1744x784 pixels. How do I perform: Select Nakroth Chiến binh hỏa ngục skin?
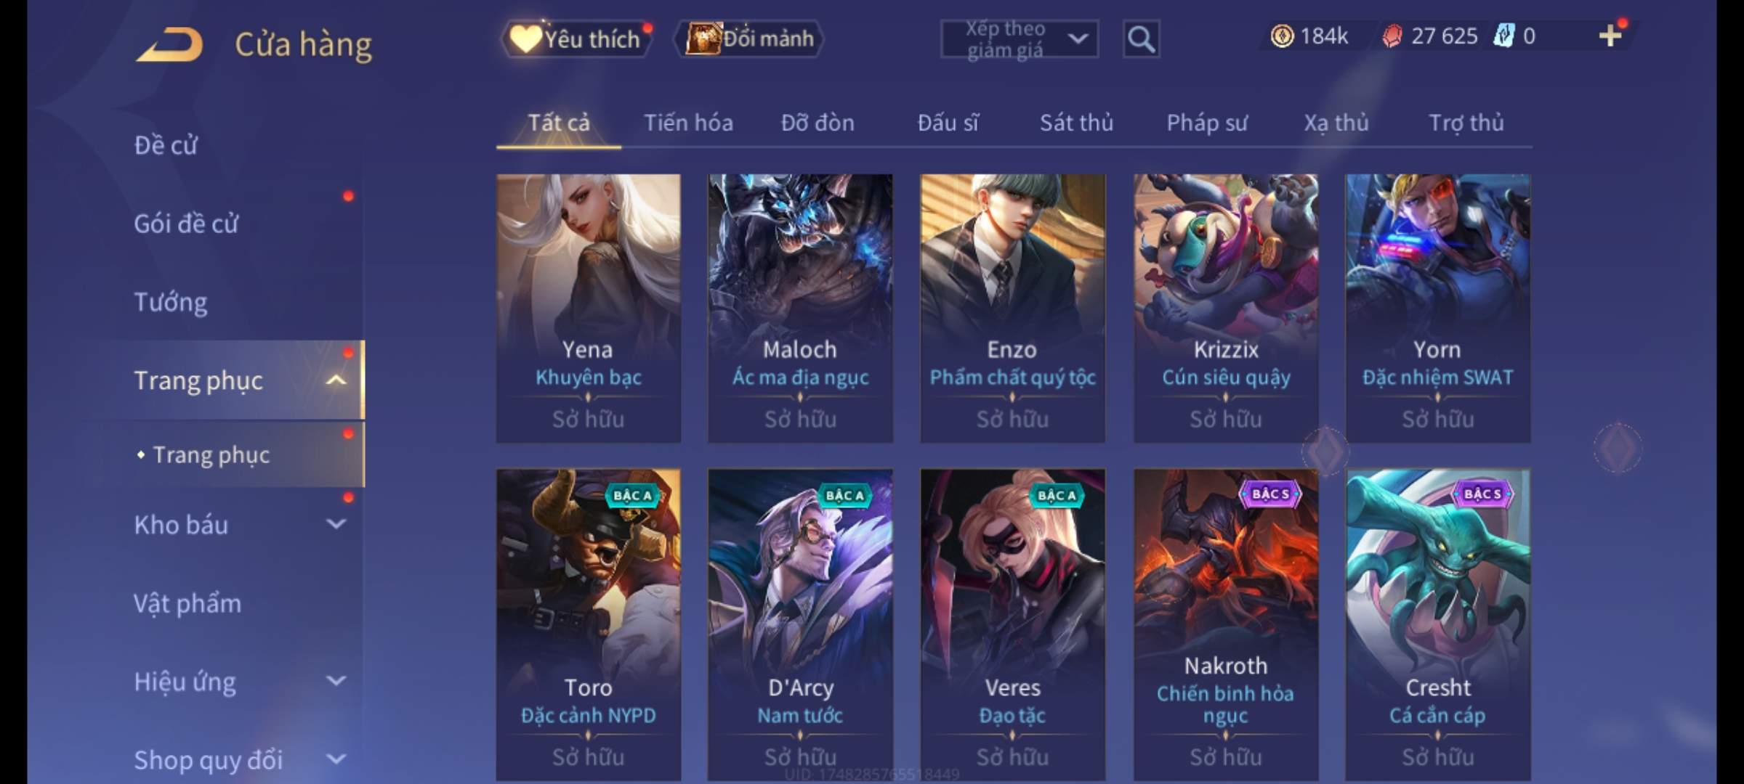(x=1226, y=624)
